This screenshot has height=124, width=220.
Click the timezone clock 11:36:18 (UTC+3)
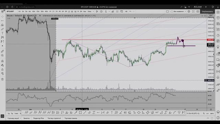[x=193, y=113]
